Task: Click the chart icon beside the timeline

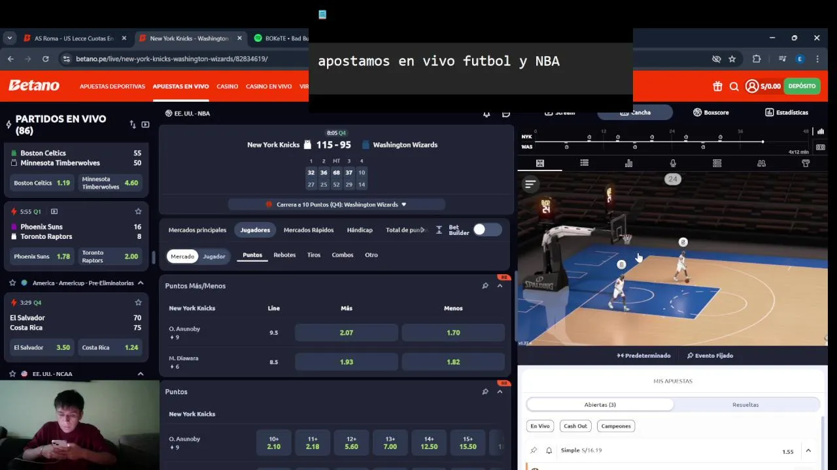Action: coord(821,131)
